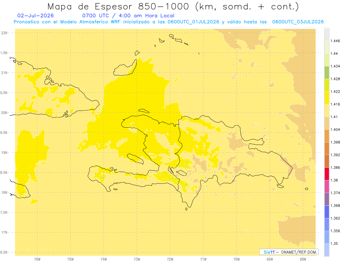Select the longitude label "69W"

(x=270, y=259)
